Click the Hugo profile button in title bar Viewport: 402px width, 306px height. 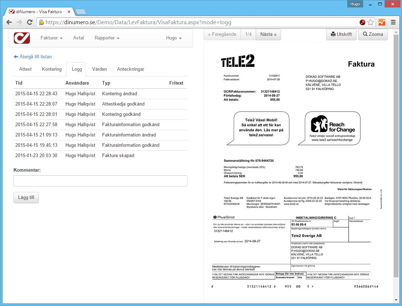(355, 4)
